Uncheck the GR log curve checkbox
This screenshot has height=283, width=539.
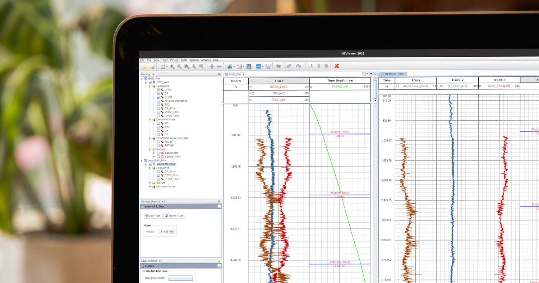coord(158,93)
